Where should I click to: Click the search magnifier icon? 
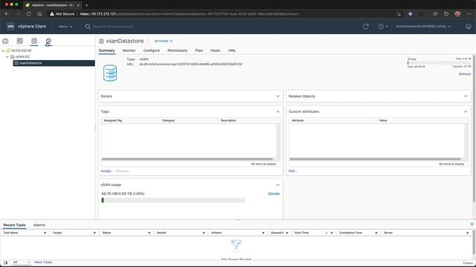tap(88, 27)
